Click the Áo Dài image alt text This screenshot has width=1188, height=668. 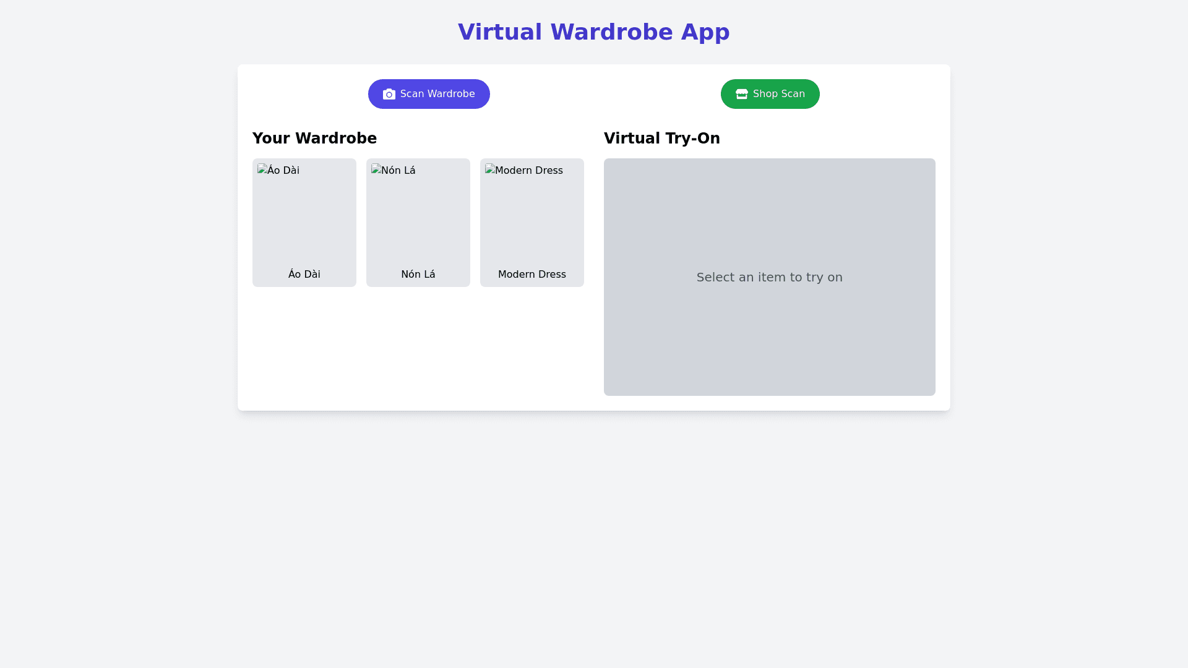coord(283,171)
